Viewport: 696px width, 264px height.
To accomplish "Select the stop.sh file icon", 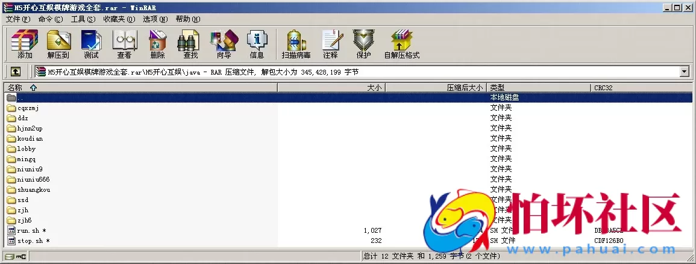I will (11, 241).
